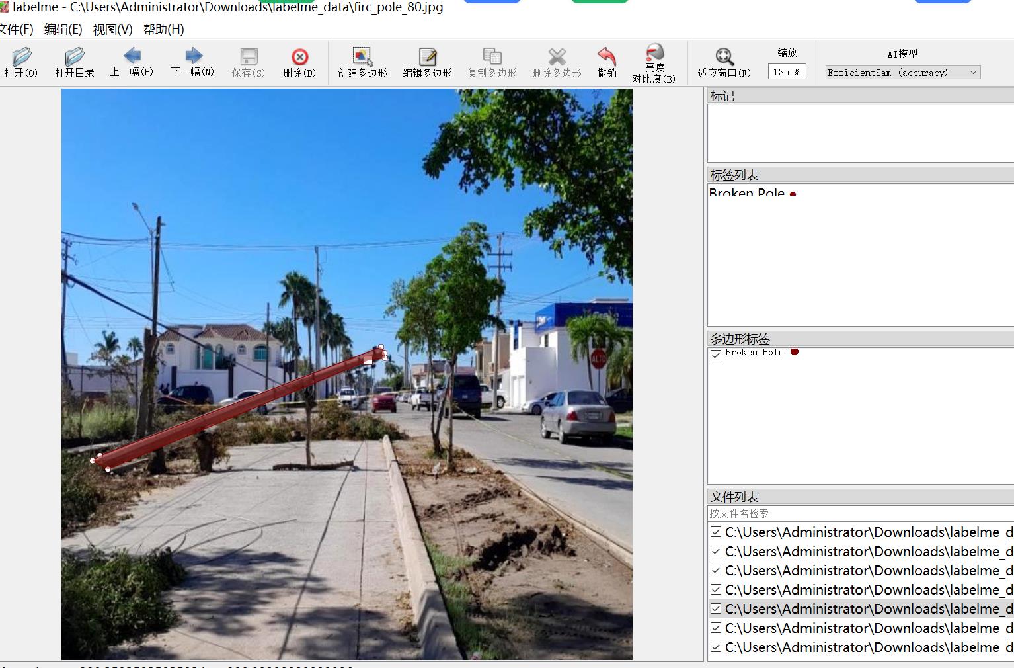Select Broken Pole in the label list
The width and height of the screenshot is (1014, 668).
(x=746, y=193)
